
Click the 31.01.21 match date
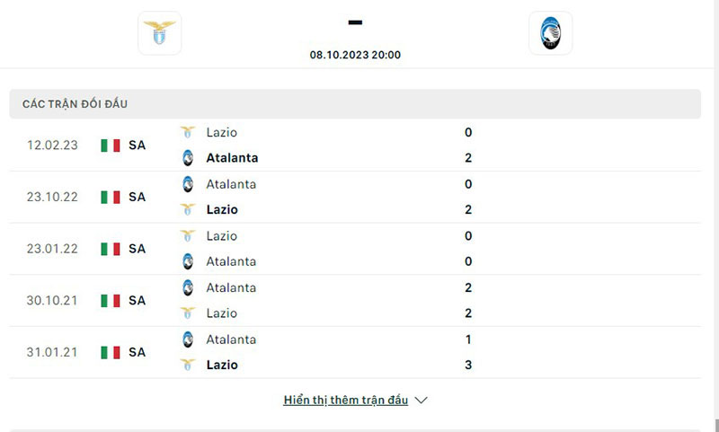pos(51,352)
